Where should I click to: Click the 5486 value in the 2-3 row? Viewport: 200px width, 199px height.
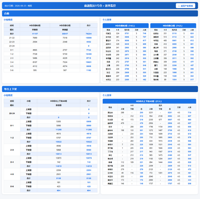[x=35, y=58]
